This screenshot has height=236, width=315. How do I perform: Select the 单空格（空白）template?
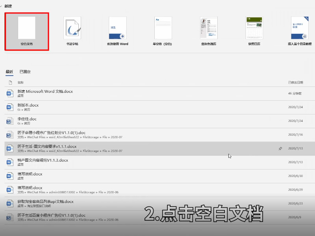163,31
